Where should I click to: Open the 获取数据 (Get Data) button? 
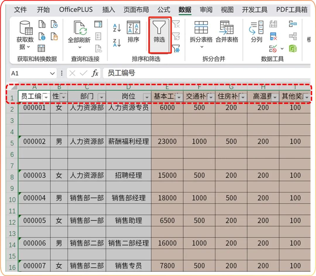pyautogui.click(x=25, y=35)
